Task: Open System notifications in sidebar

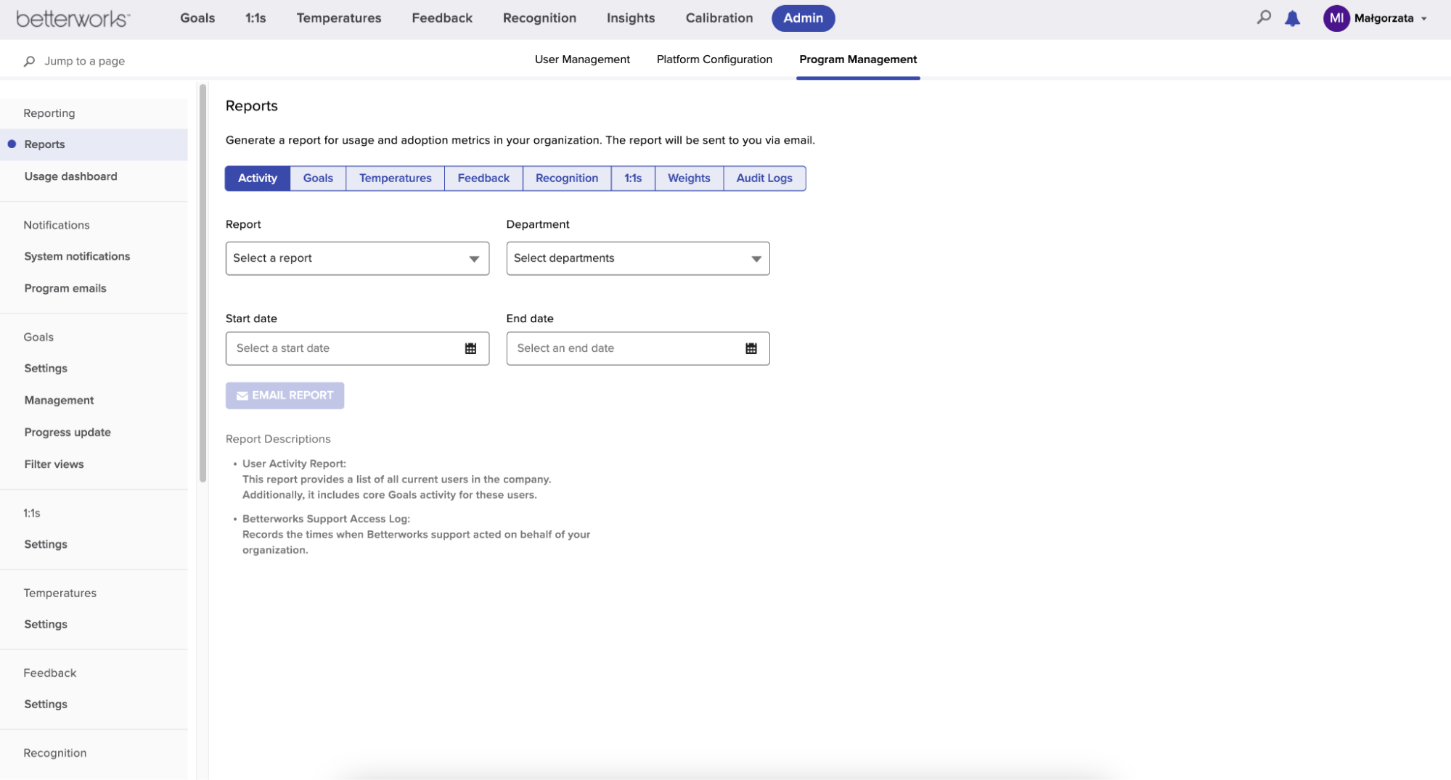Action: (x=77, y=256)
